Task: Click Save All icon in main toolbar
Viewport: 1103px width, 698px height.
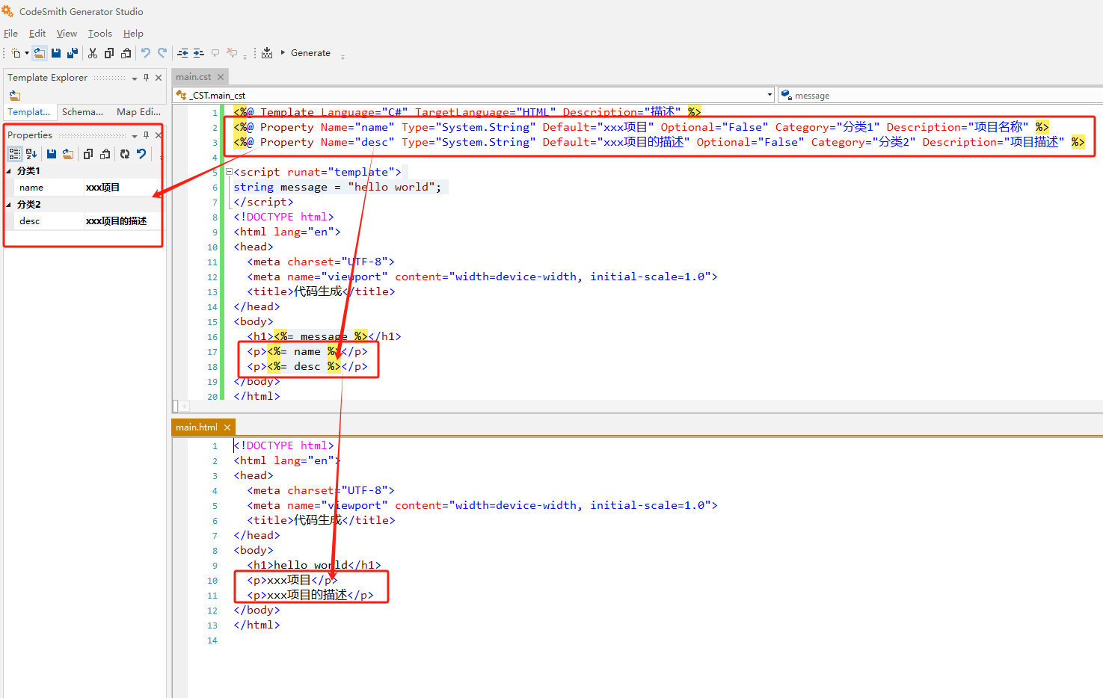Action: [73, 53]
